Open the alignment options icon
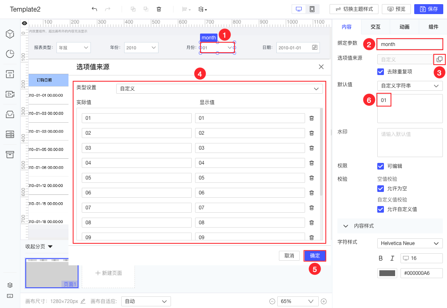Image resolution: width=447 pixels, height=308 pixels. (186, 10)
